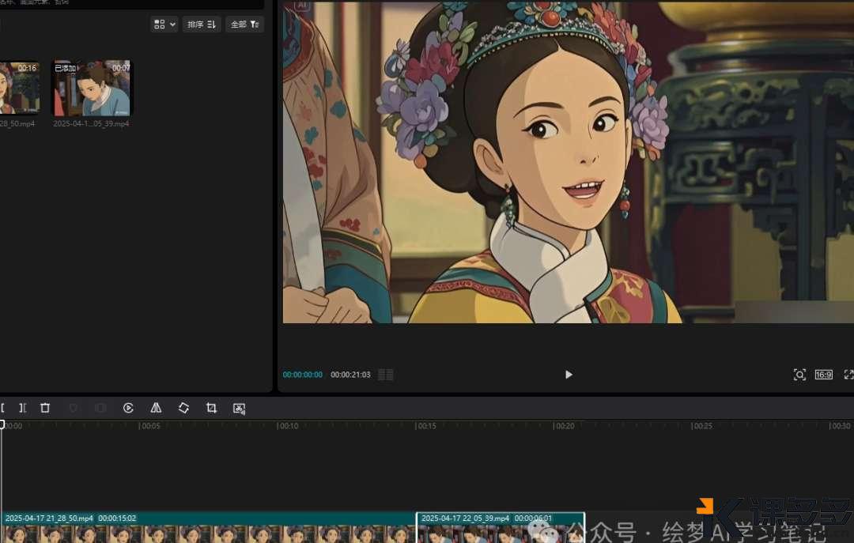This screenshot has height=543, width=854.
Task: Click the total duration 00:00:21:03
Action: point(350,375)
